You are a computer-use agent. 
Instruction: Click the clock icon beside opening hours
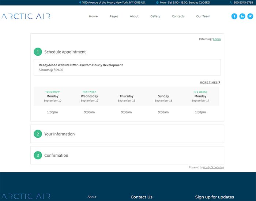point(157,3)
